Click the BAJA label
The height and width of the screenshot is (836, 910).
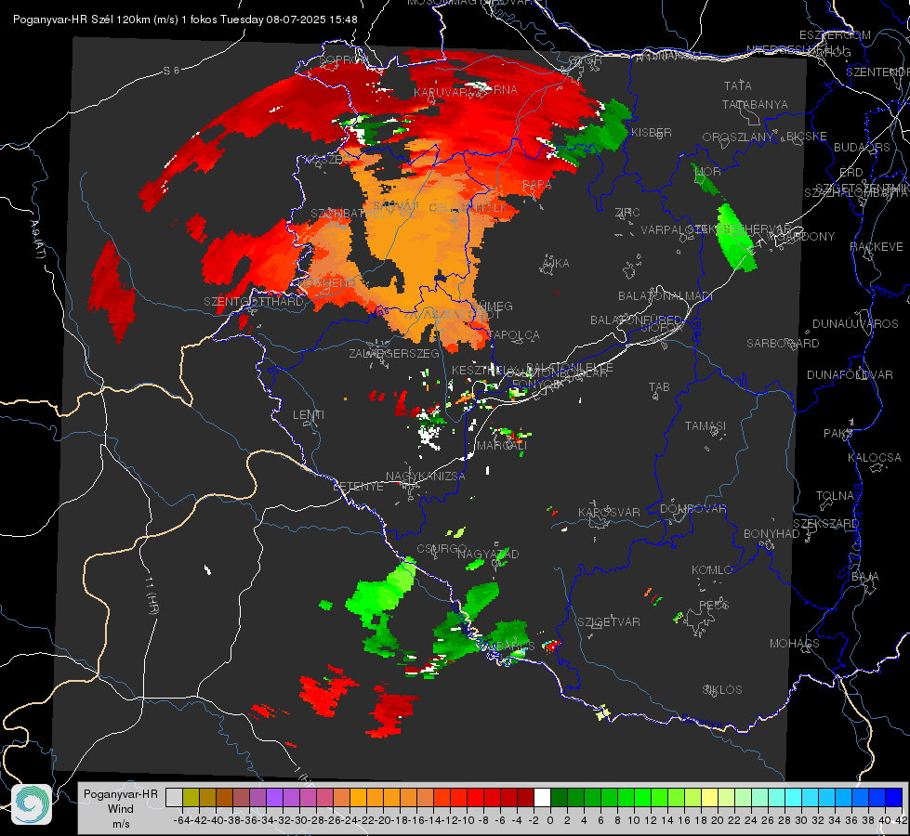(x=865, y=577)
